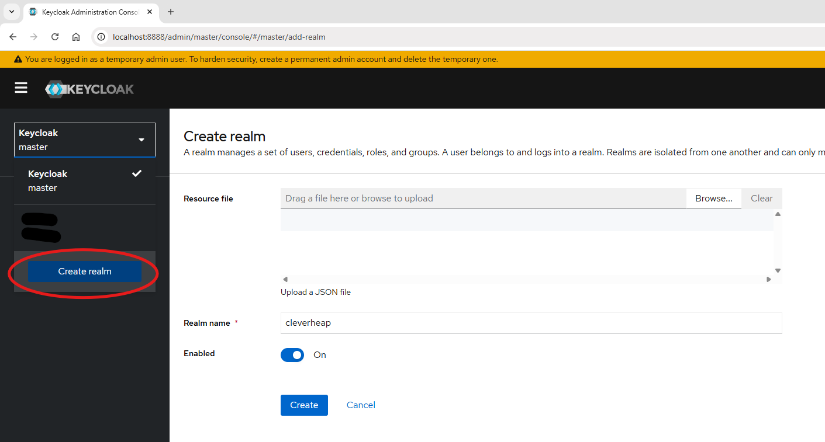Open the hamburger navigation menu

[21, 88]
